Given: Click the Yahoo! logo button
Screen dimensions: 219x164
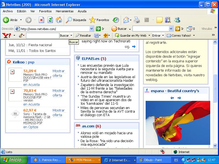Looking at the screenshot, I should click(x=7, y=36).
